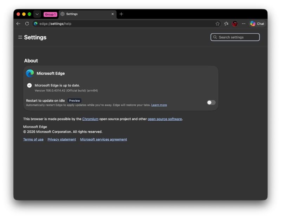Open the Terms of use link
Viewport: 281px width, 218px height.
point(33,139)
